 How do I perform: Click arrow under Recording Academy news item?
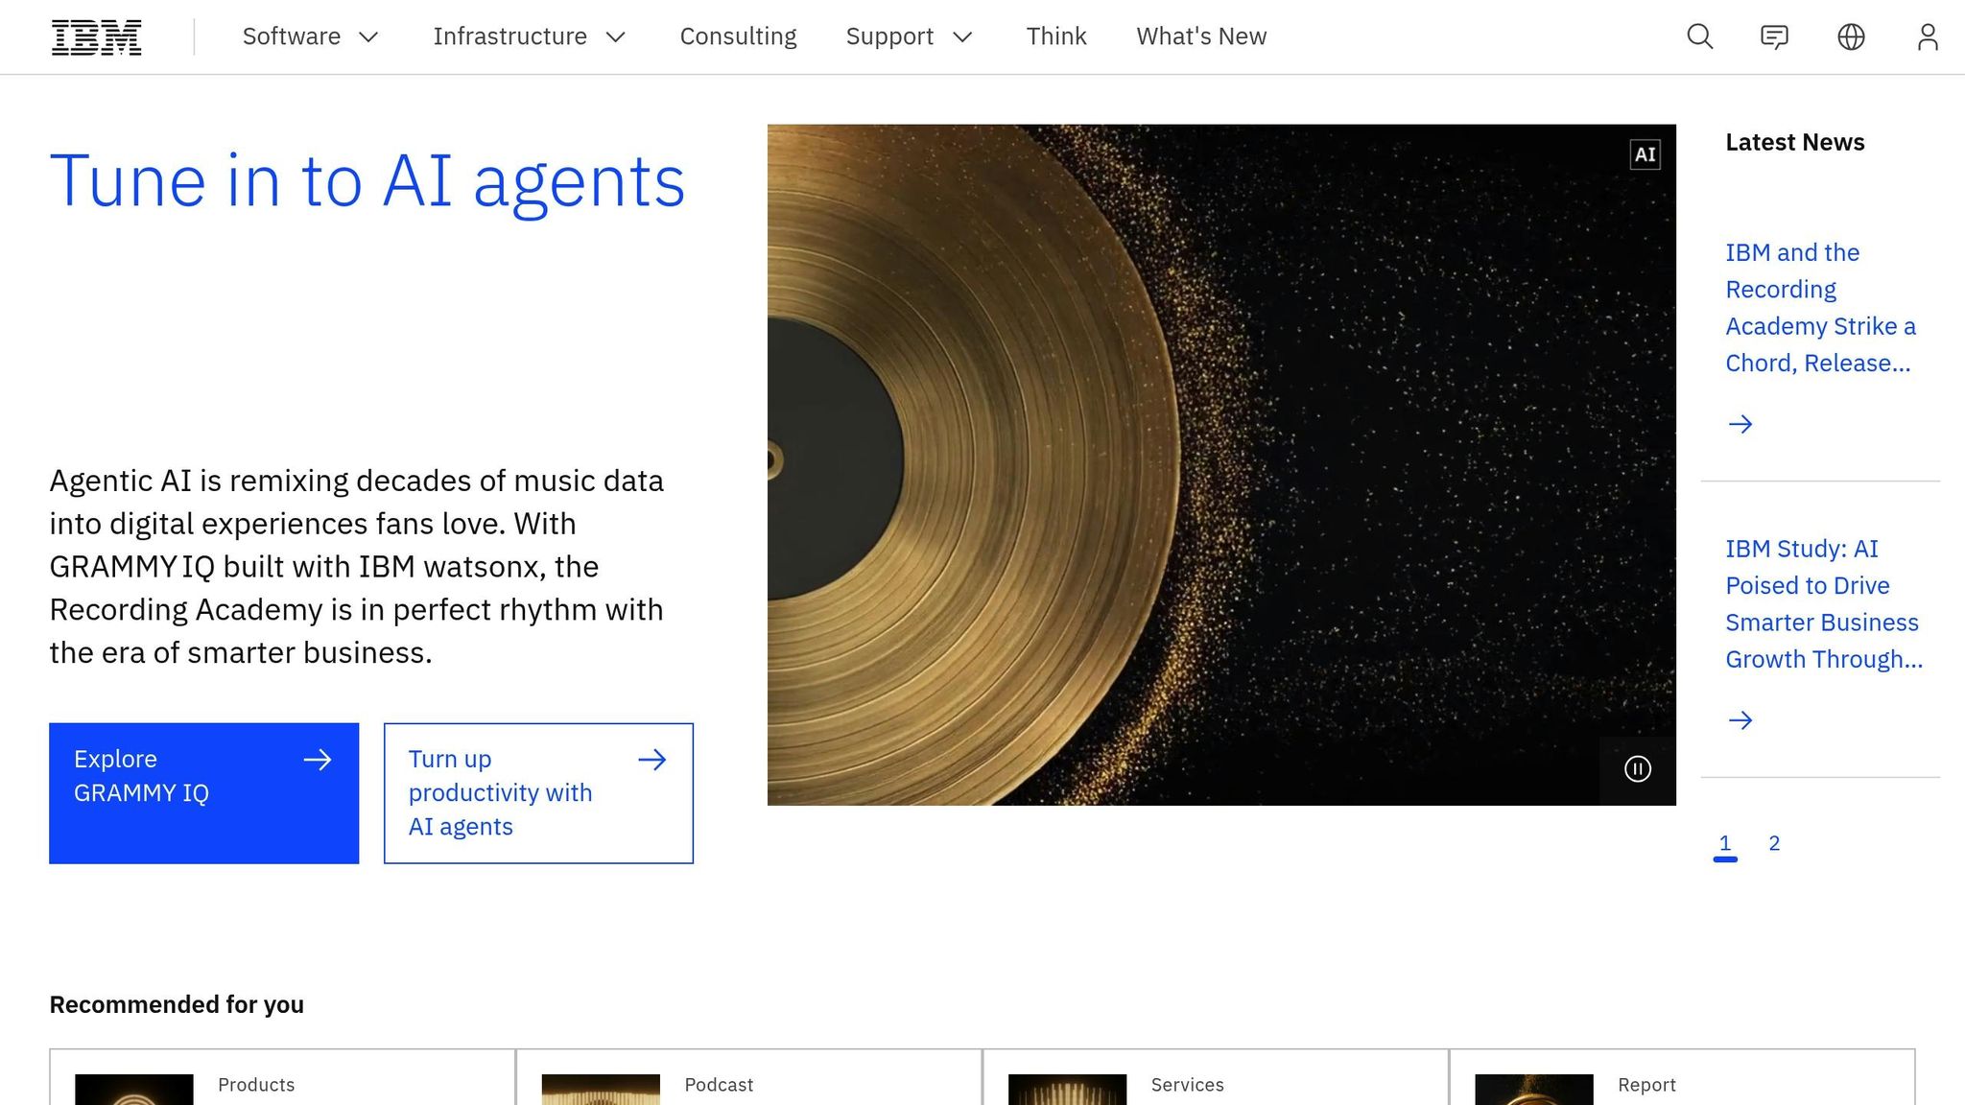(x=1740, y=424)
